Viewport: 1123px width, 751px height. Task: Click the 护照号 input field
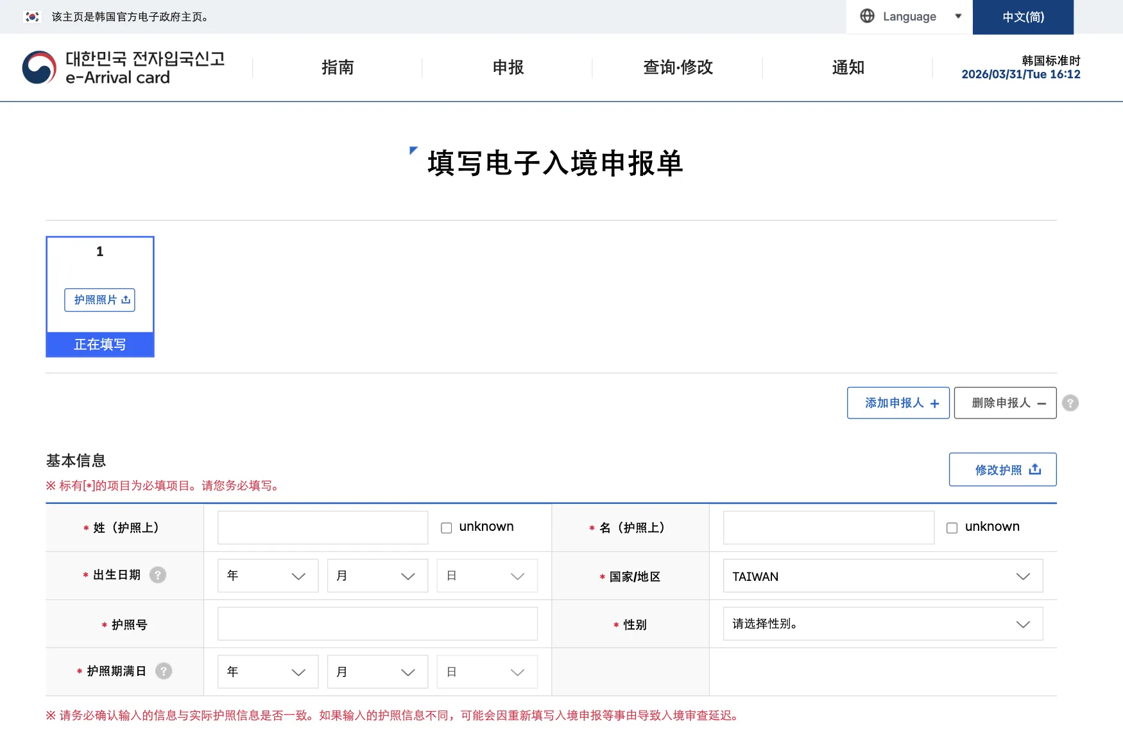(377, 623)
